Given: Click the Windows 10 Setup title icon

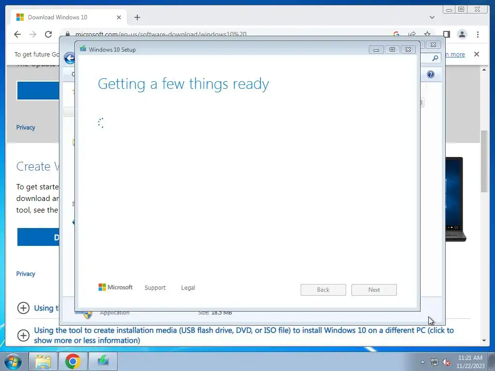Looking at the screenshot, I should coord(83,49).
